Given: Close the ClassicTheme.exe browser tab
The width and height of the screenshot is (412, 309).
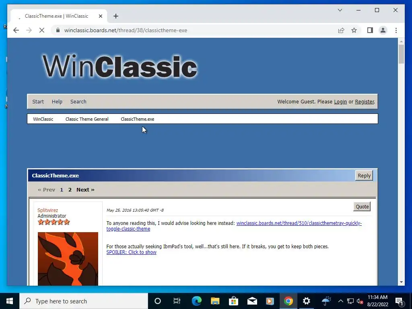Looking at the screenshot, I should pos(100,16).
